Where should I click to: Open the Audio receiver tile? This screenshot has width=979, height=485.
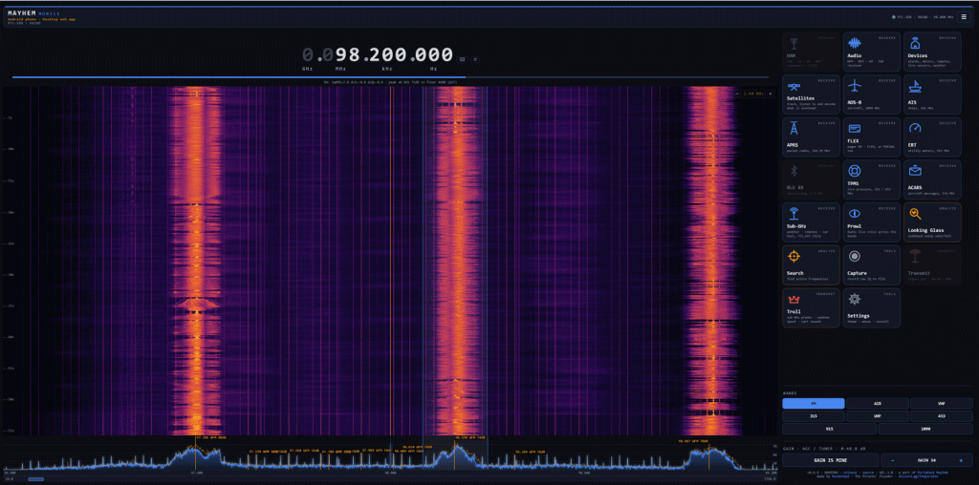(x=871, y=52)
